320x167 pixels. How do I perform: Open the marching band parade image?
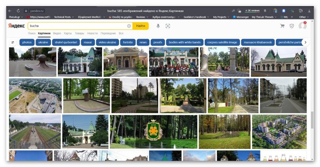click(x=174, y=62)
